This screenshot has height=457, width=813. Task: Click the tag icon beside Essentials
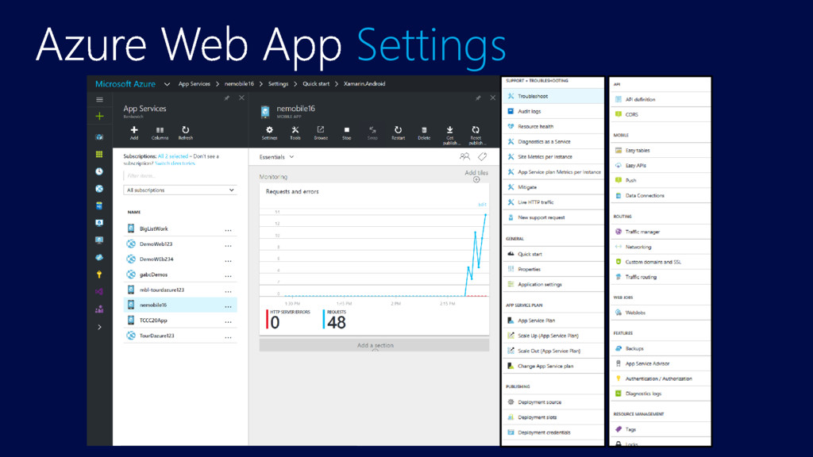tap(482, 156)
